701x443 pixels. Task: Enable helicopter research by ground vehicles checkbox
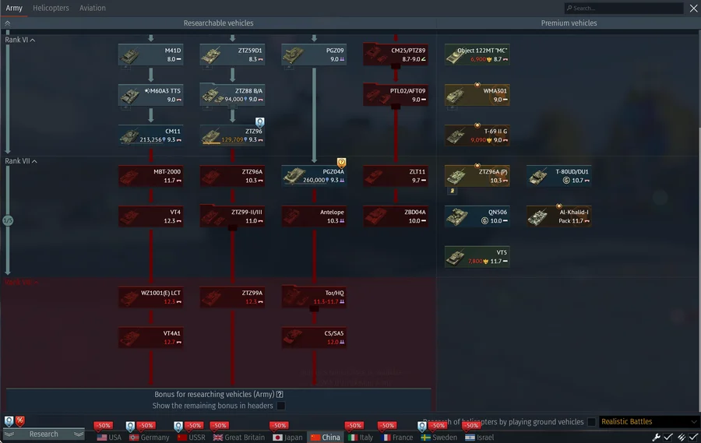tap(591, 422)
